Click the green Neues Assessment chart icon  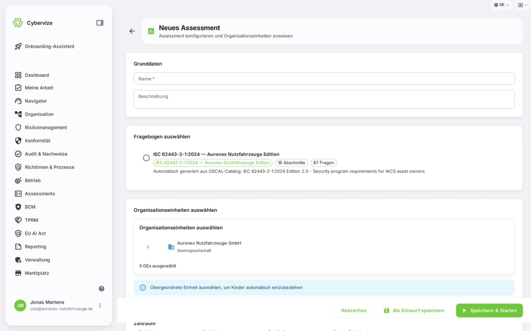pyautogui.click(x=151, y=31)
